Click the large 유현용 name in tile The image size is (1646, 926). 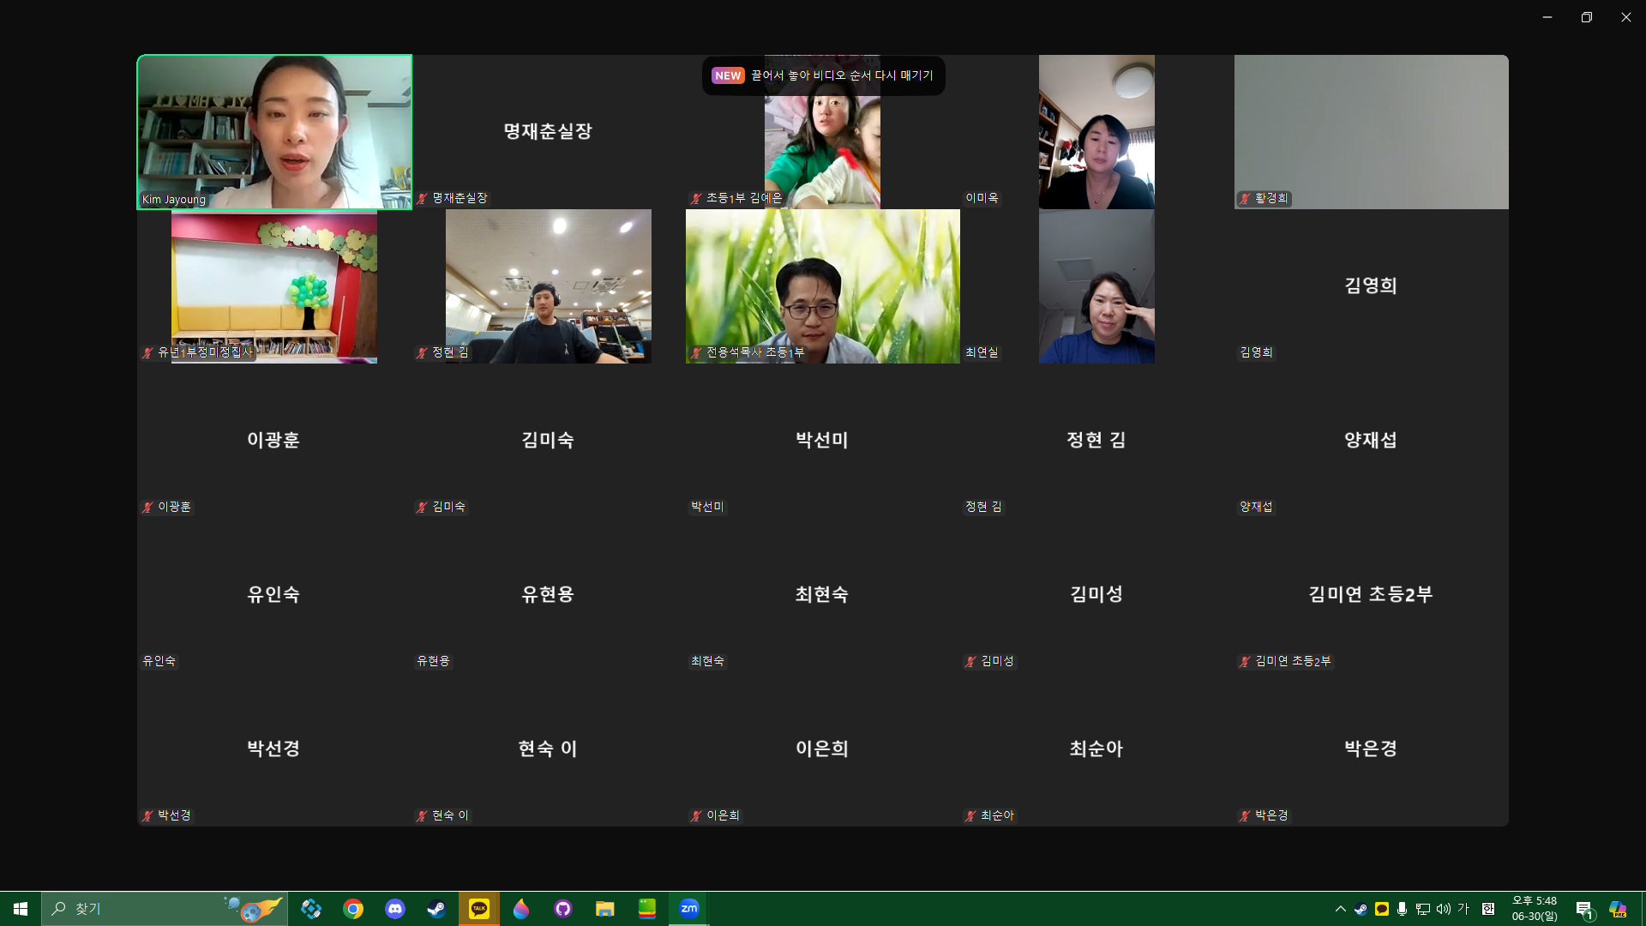(548, 594)
